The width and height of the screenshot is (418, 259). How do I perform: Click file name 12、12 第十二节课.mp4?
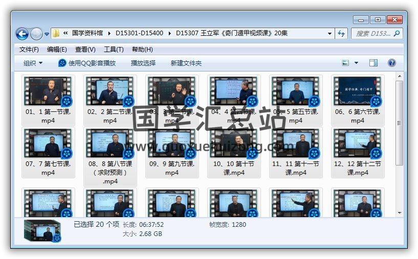(x=358, y=168)
